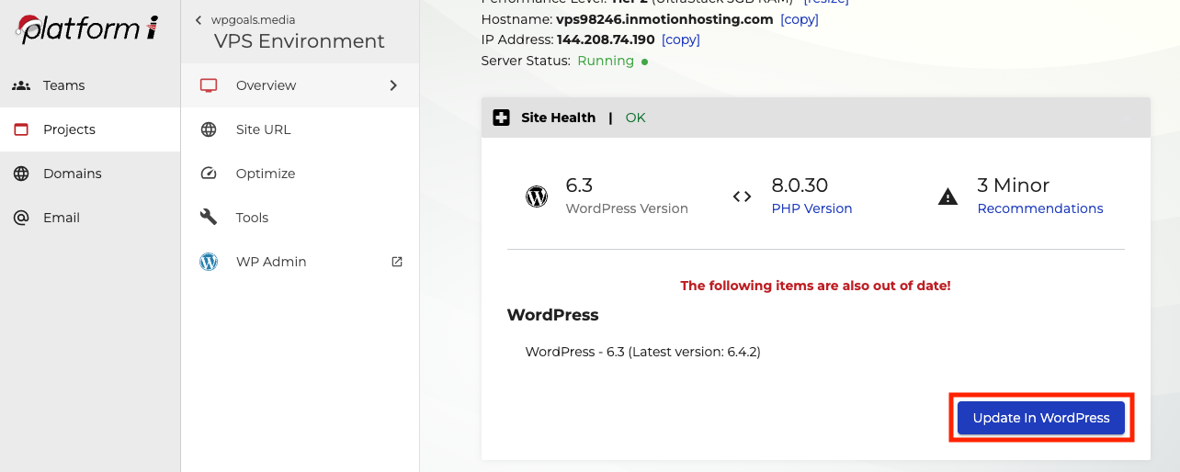Click the Site URL globe icon
1180x472 pixels.
[209, 129]
